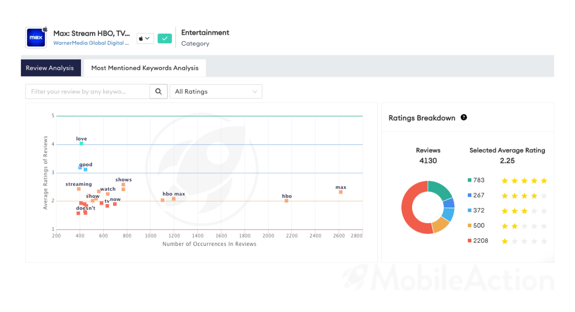Select the orange two-star donut chart segment
Image resolution: width=575 pixels, height=312 pixels.
click(x=441, y=224)
